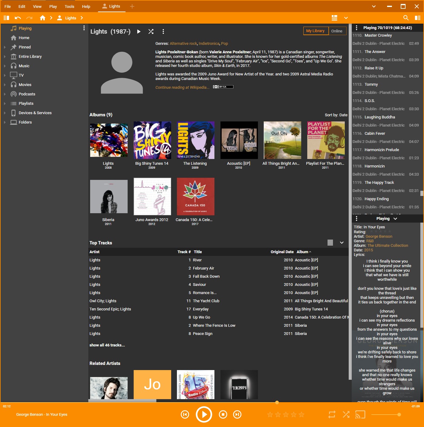Open the Siberia album cover
The height and width of the screenshot is (427, 424).
click(x=109, y=197)
